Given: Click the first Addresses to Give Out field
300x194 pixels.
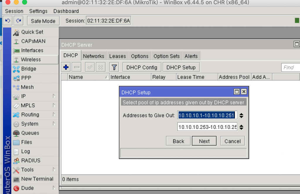Looking at the screenshot, I should (207, 115).
